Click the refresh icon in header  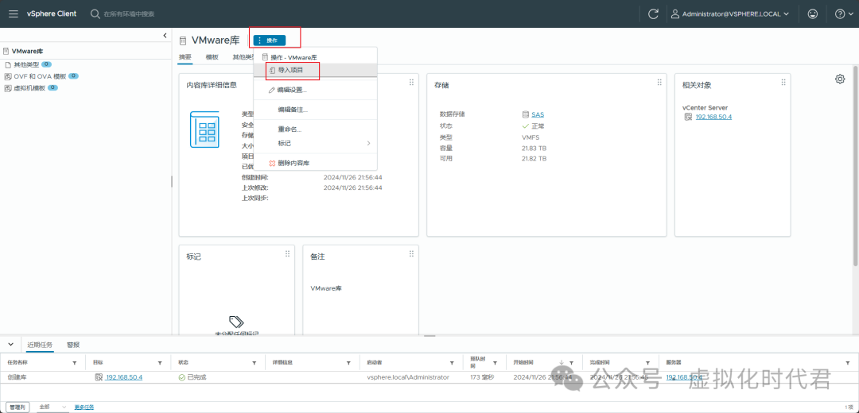point(653,14)
